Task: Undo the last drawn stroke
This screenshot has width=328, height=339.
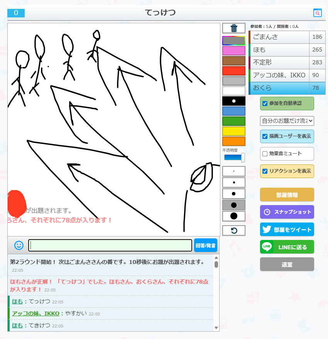Action: 233,230
